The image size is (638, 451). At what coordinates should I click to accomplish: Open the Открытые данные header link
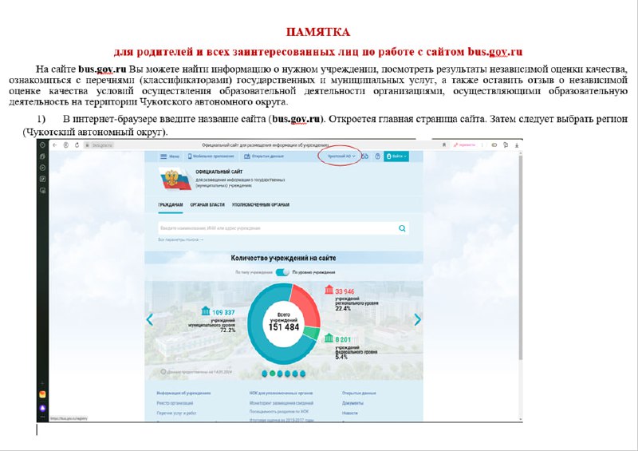pyautogui.click(x=263, y=156)
